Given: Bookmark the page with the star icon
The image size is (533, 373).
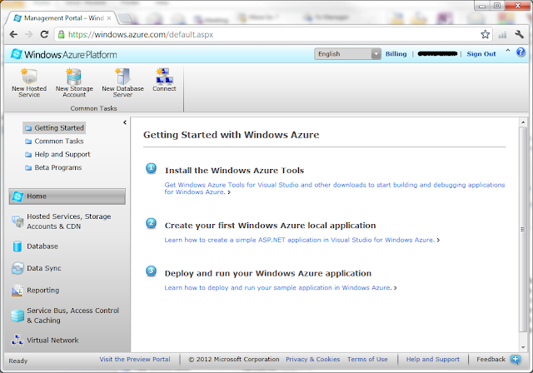Looking at the screenshot, I should click(x=485, y=34).
